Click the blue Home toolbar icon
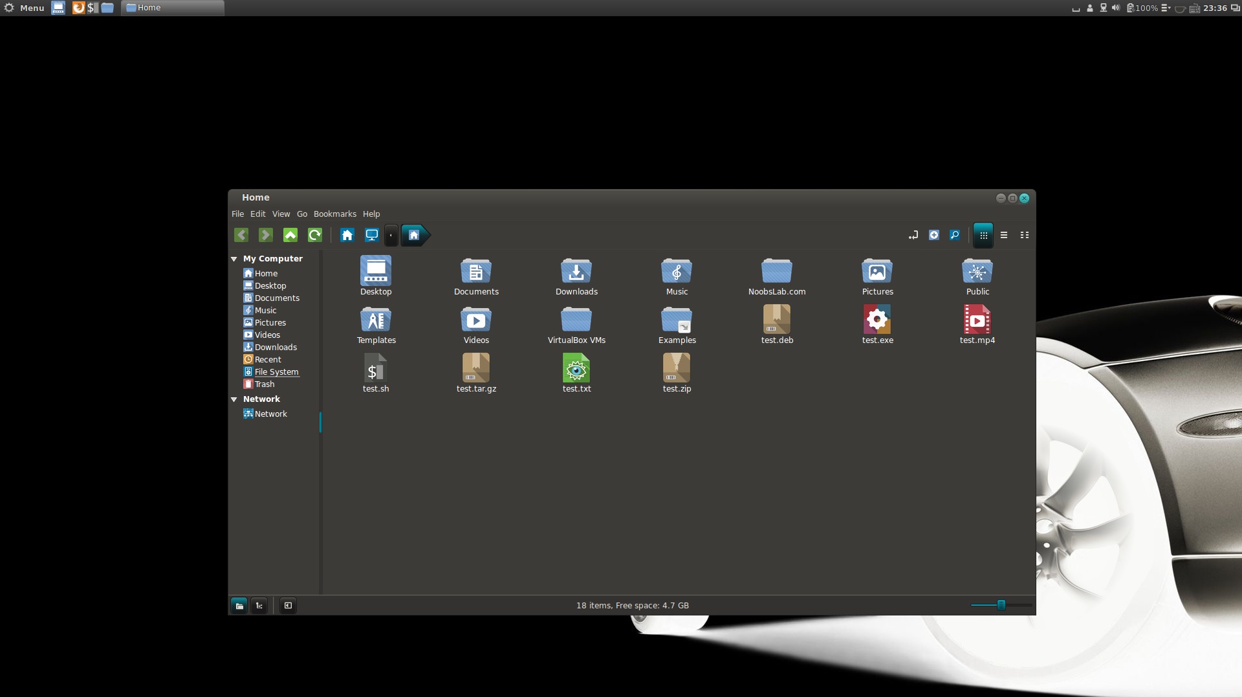1242x697 pixels. point(347,235)
